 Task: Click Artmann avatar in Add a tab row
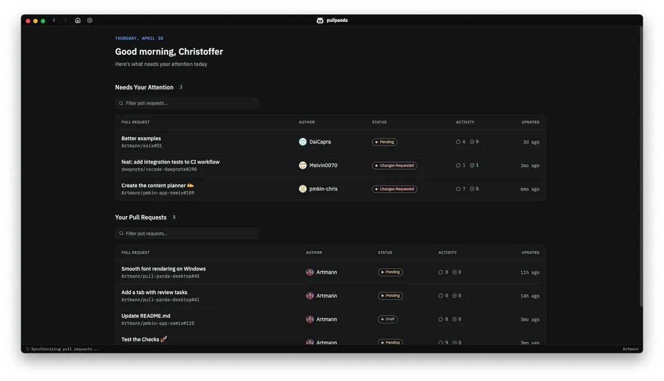point(310,296)
